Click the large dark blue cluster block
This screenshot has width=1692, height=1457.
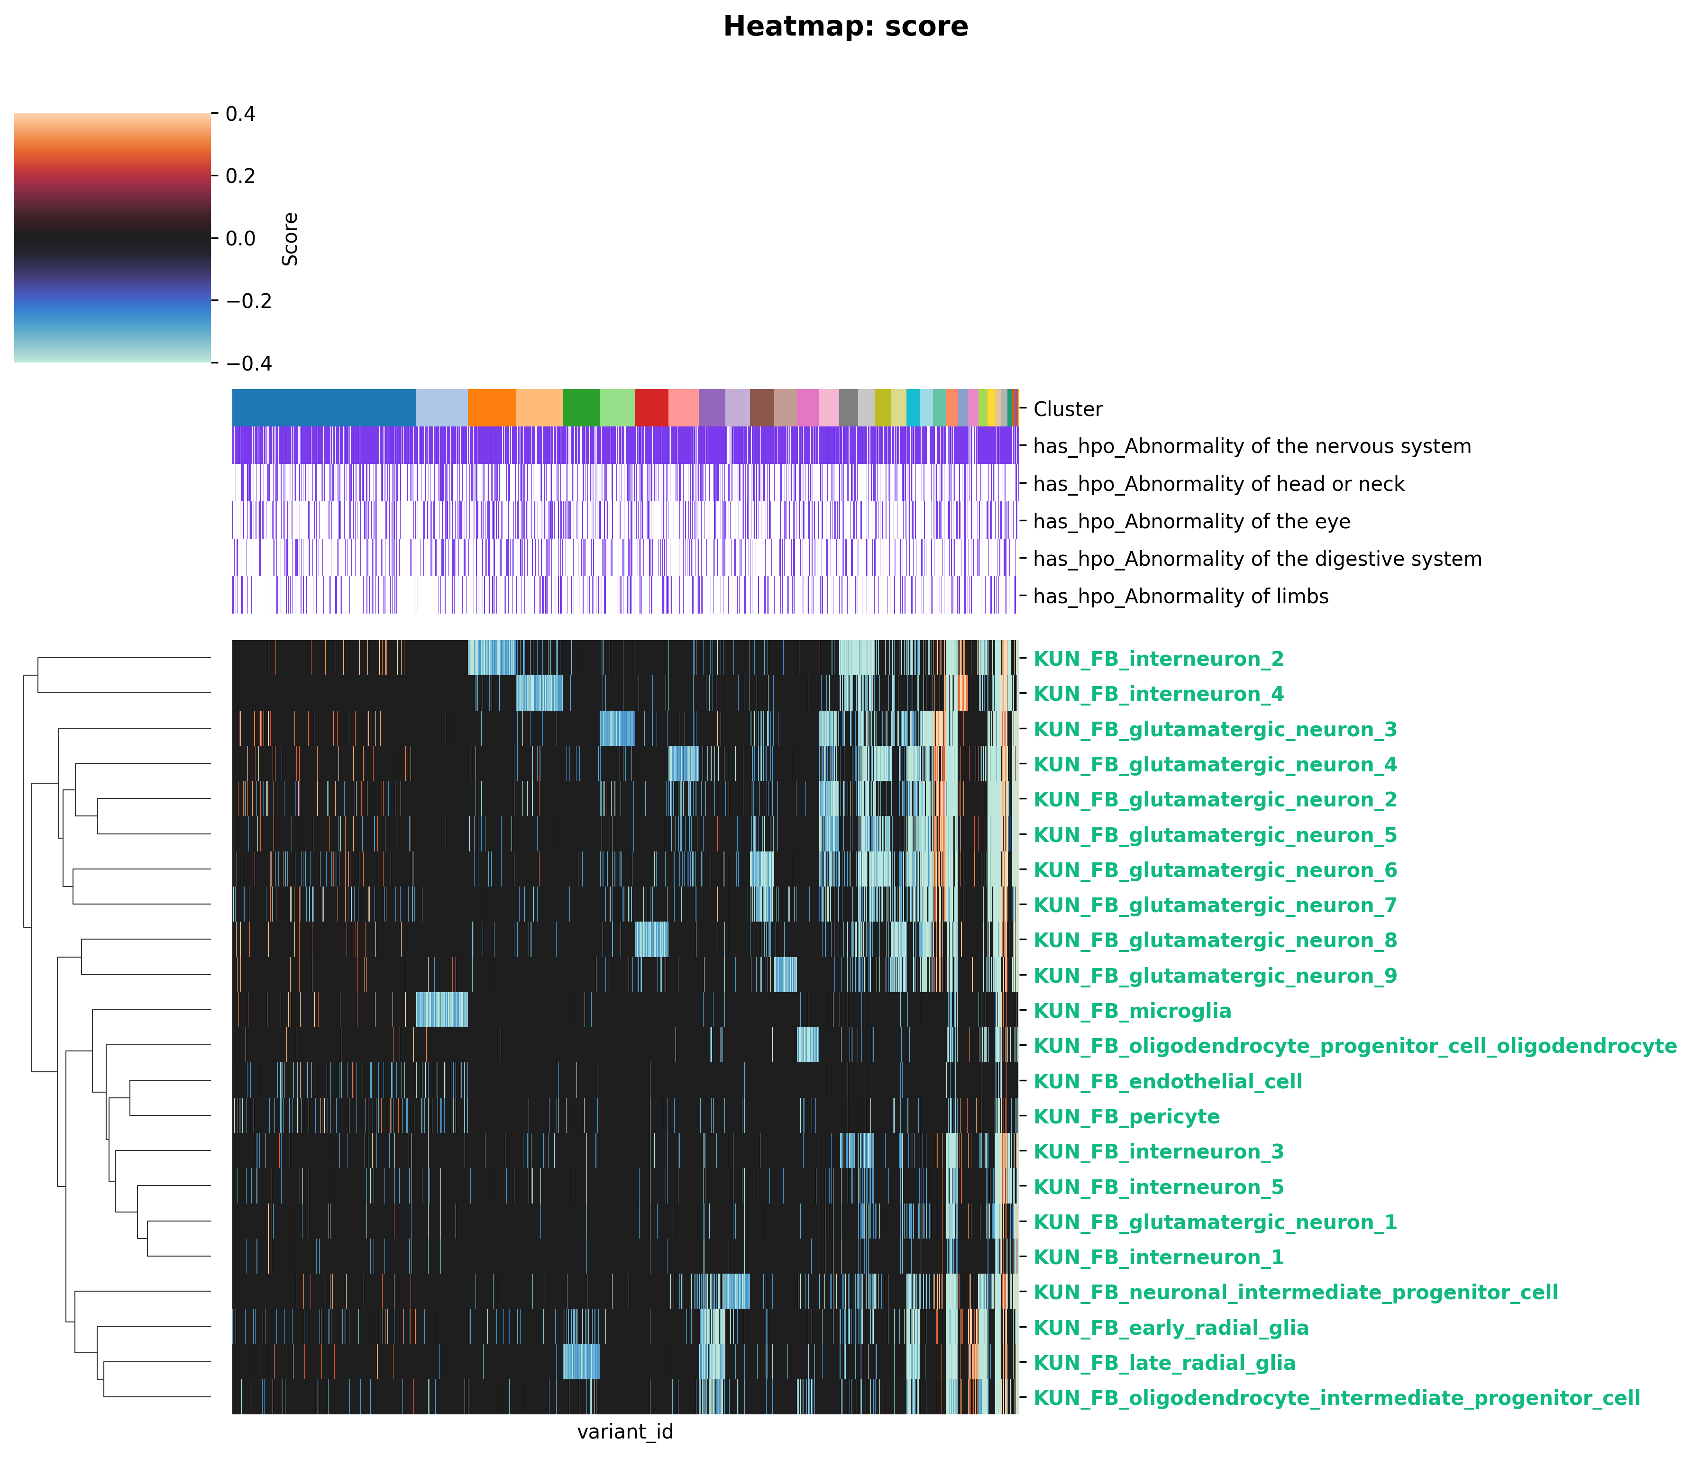click(x=323, y=407)
